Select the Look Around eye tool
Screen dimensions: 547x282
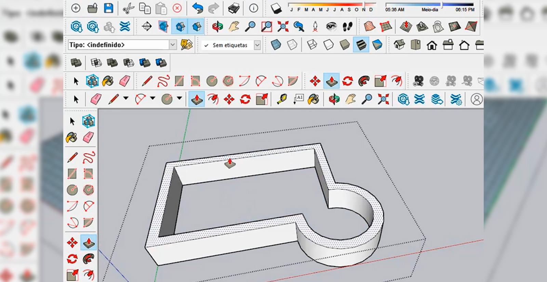331,26
